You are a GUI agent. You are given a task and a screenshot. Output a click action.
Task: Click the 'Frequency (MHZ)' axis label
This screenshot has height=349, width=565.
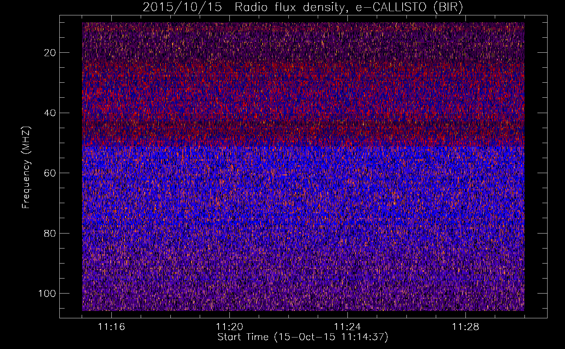[x=26, y=168]
